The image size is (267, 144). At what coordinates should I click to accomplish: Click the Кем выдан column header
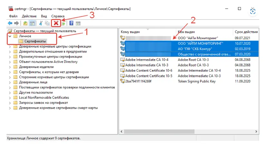tap(186, 32)
